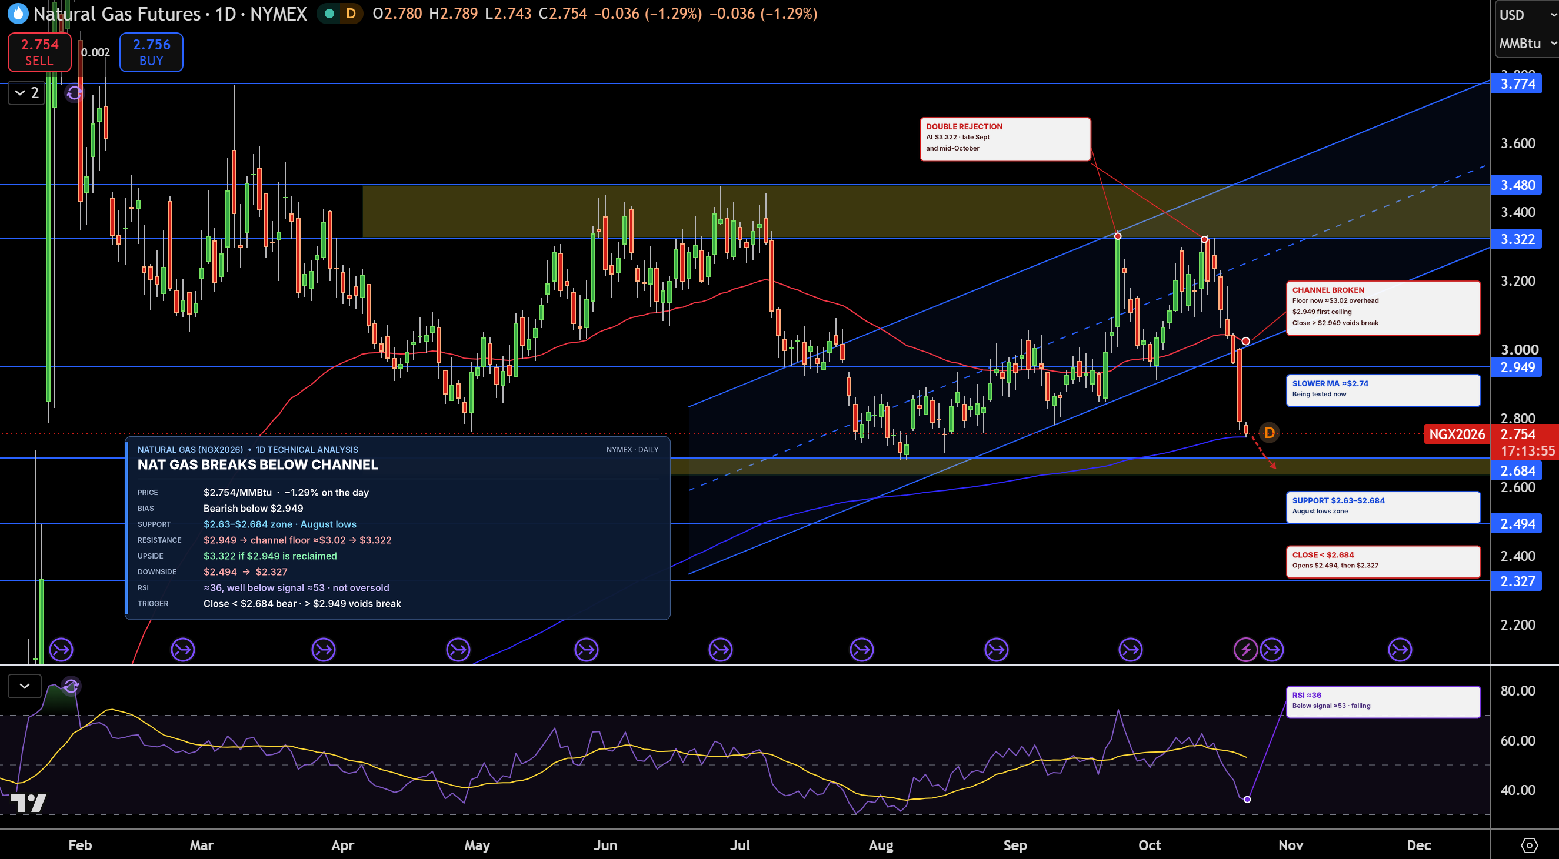Select the SUPPORT $2.63–$2.684 annotation
1559x859 pixels.
pos(1383,507)
